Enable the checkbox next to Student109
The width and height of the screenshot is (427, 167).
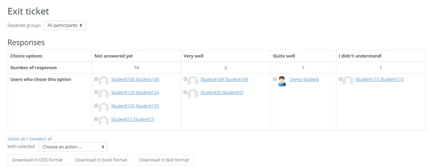pos(185,79)
